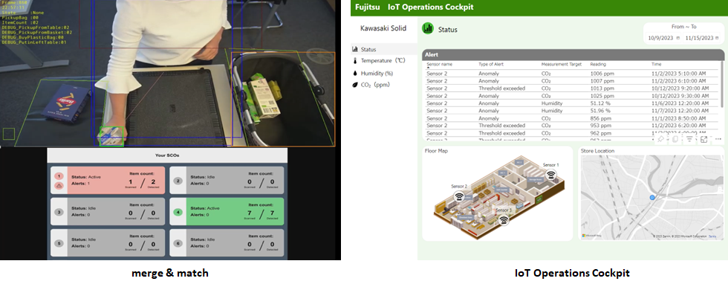Expand Alert table into focus mode

coord(704,139)
